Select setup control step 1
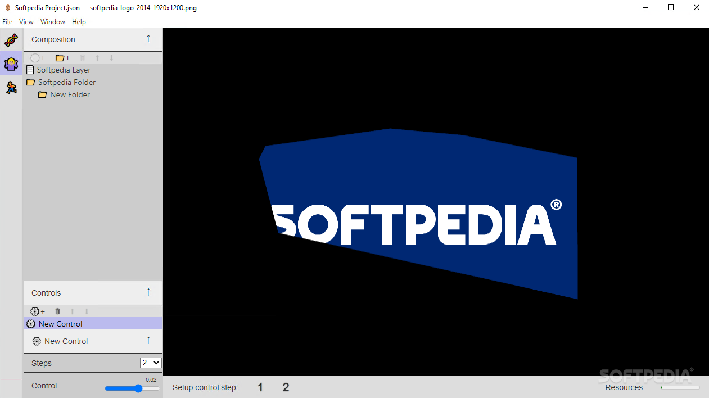This screenshot has height=398, width=709. [260, 387]
